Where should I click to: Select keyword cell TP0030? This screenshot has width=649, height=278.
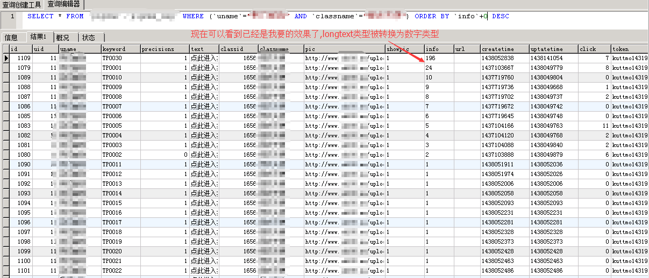[120, 58]
